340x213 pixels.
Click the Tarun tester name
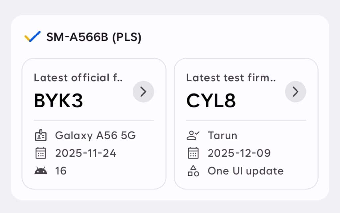point(222,135)
